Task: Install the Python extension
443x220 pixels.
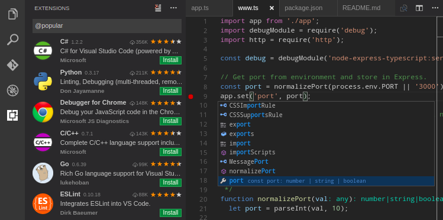Action: [171, 90]
